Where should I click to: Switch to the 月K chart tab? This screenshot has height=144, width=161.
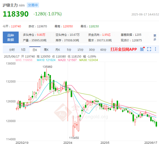pyautogui.click(x=58, y=50)
